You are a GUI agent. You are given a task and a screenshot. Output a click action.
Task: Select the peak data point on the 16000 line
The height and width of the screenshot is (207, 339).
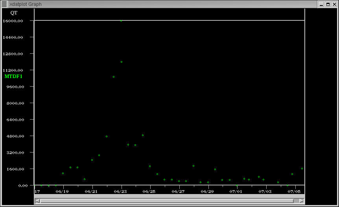tap(121, 21)
